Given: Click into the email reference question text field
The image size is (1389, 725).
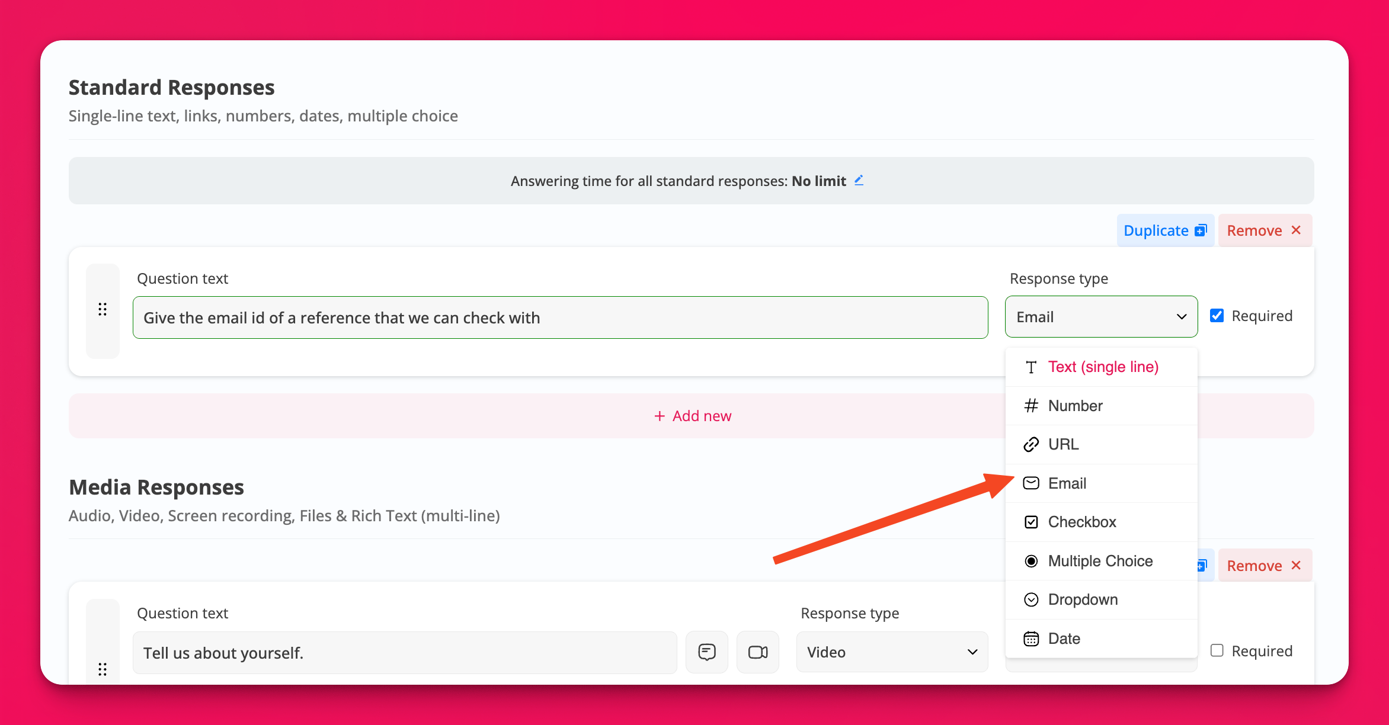Looking at the screenshot, I should [x=560, y=318].
